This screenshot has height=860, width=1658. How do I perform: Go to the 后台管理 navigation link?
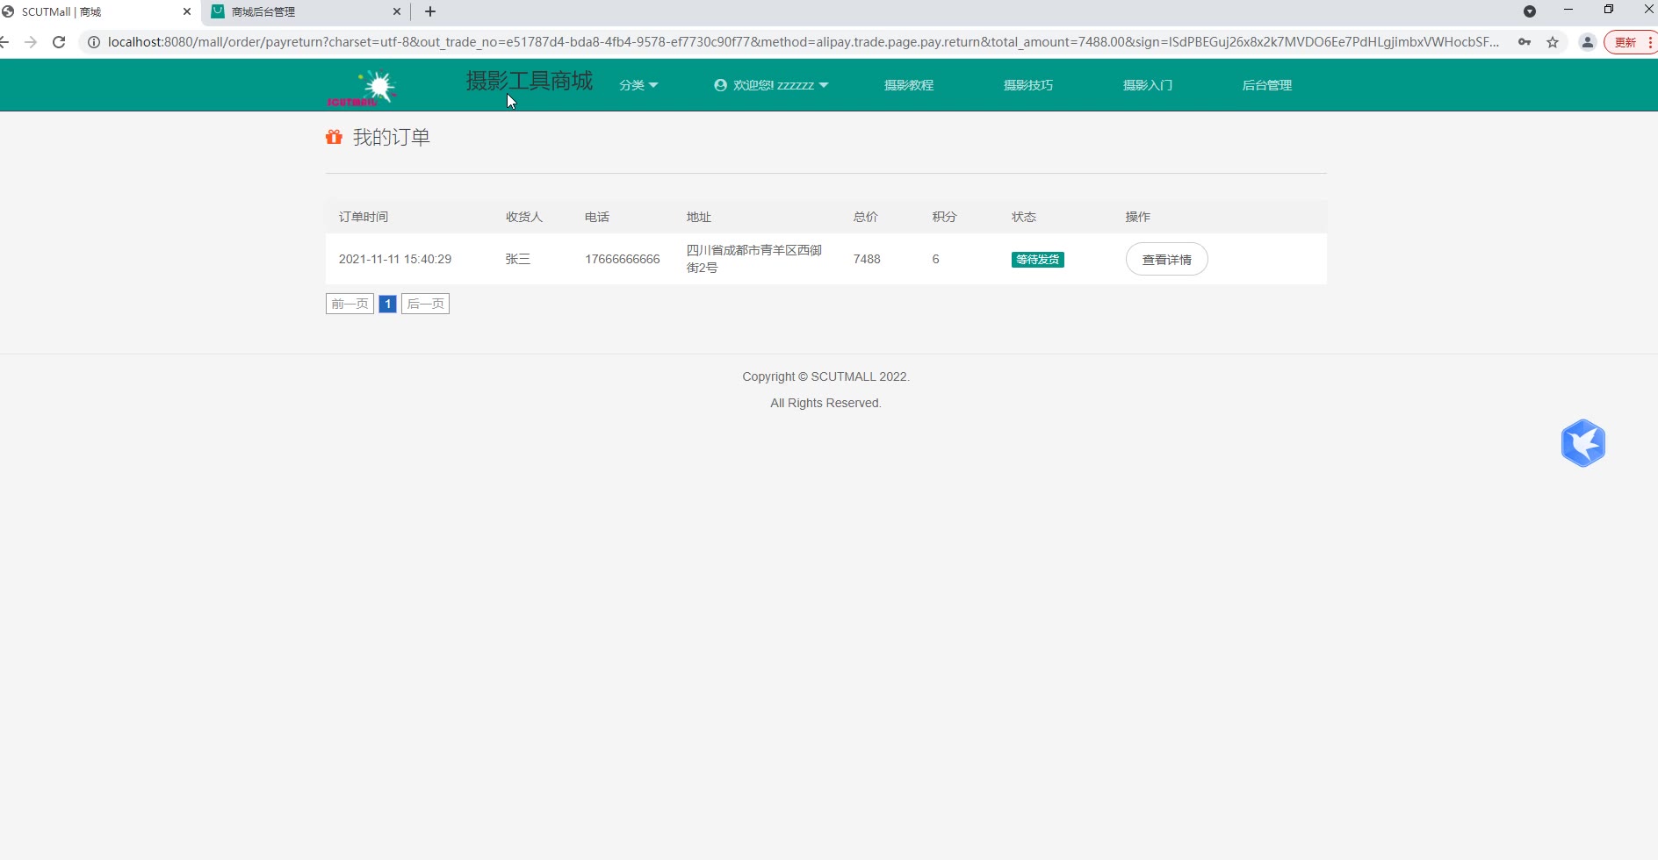coord(1266,85)
